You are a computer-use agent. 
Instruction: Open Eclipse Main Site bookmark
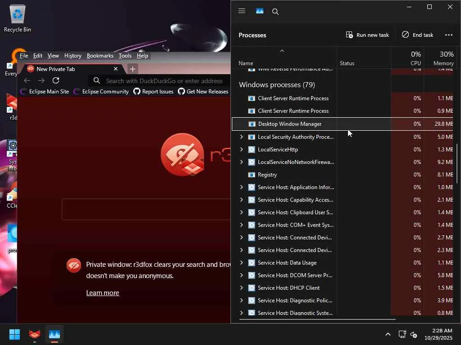pyautogui.click(x=45, y=92)
